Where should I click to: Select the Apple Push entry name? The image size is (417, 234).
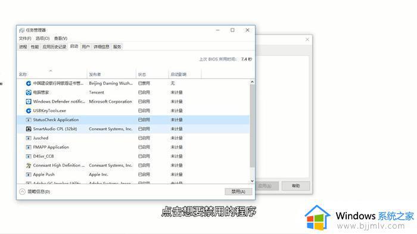pyautogui.click(x=44, y=175)
